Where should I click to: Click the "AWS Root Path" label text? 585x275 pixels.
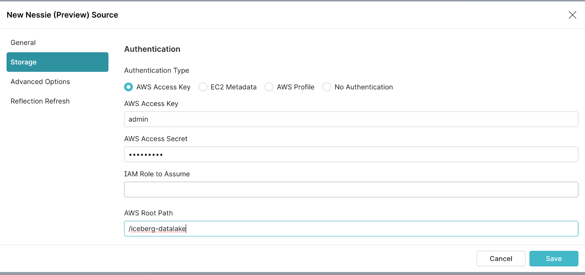(148, 213)
